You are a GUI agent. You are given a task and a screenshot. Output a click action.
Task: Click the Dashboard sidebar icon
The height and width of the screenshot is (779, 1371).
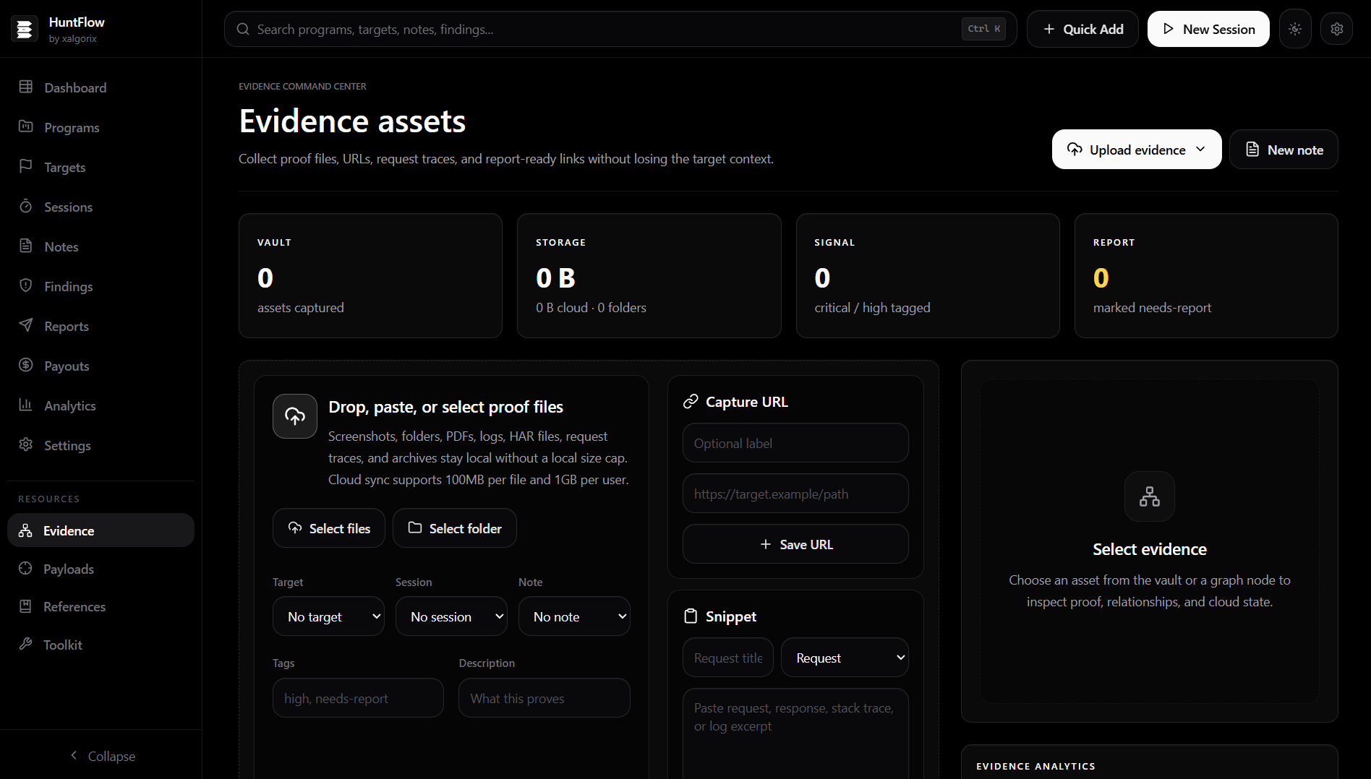[26, 87]
